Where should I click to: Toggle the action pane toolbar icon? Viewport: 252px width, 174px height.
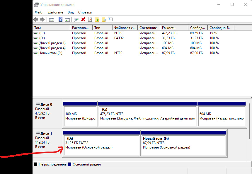pos(67,20)
